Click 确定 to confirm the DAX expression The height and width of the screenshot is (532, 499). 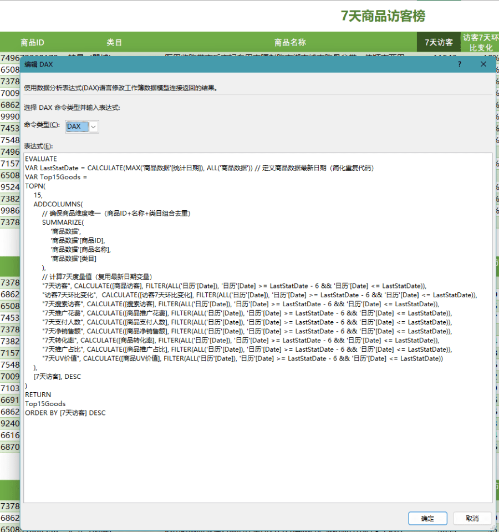pos(427,518)
